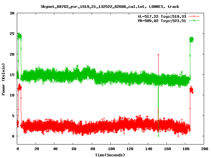Click x-axis tick label 80
The width and height of the screenshot is (211, 158).
[x=93, y=149]
